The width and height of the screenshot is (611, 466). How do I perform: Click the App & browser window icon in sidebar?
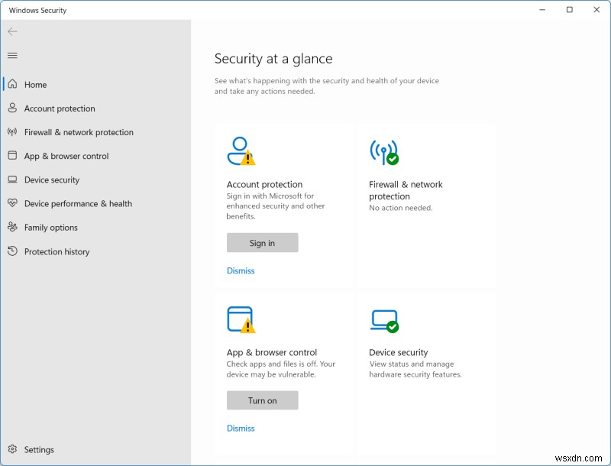(12, 156)
